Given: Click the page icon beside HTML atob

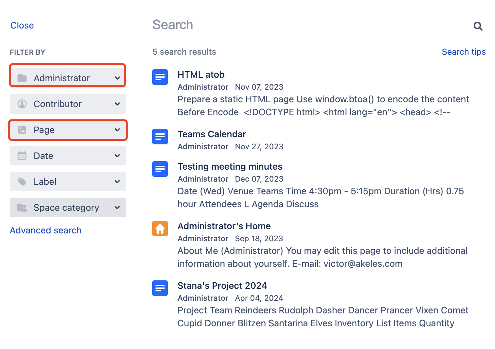Looking at the screenshot, I should pos(160,77).
